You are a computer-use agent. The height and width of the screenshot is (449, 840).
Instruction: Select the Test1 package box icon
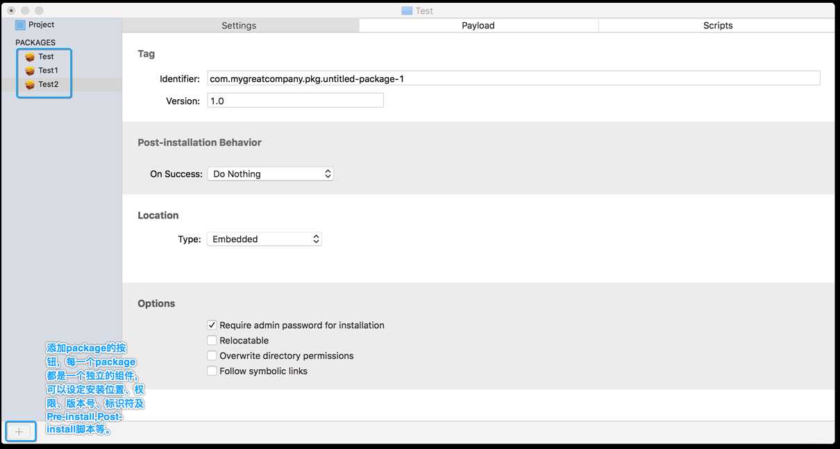[30, 71]
